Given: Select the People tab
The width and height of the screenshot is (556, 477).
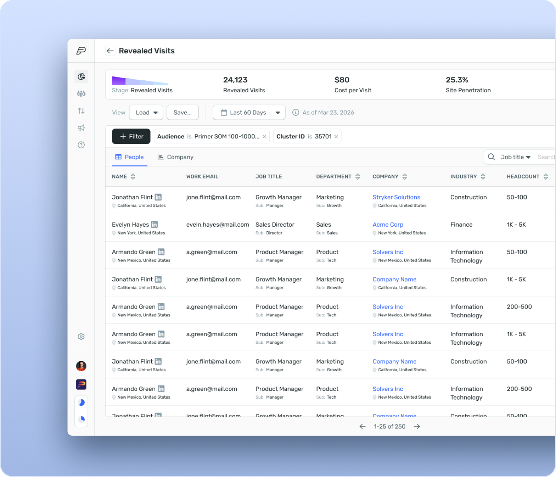Looking at the screenshot, I should [129, 157].
